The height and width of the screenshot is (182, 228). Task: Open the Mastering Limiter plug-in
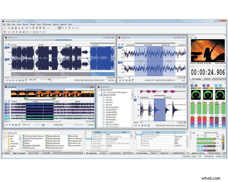[x=53, y=141]
